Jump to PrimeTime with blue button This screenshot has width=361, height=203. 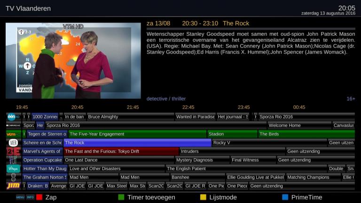285,197
